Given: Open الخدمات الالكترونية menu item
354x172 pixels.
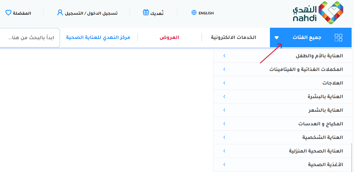Looking at the screenshot, I should [x=234, y=37].
